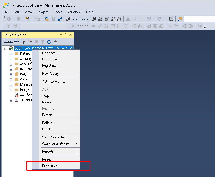This screenshot has width=215, height=177.
Task: Click the Redo arrow icon
Action: pos(159,19)
